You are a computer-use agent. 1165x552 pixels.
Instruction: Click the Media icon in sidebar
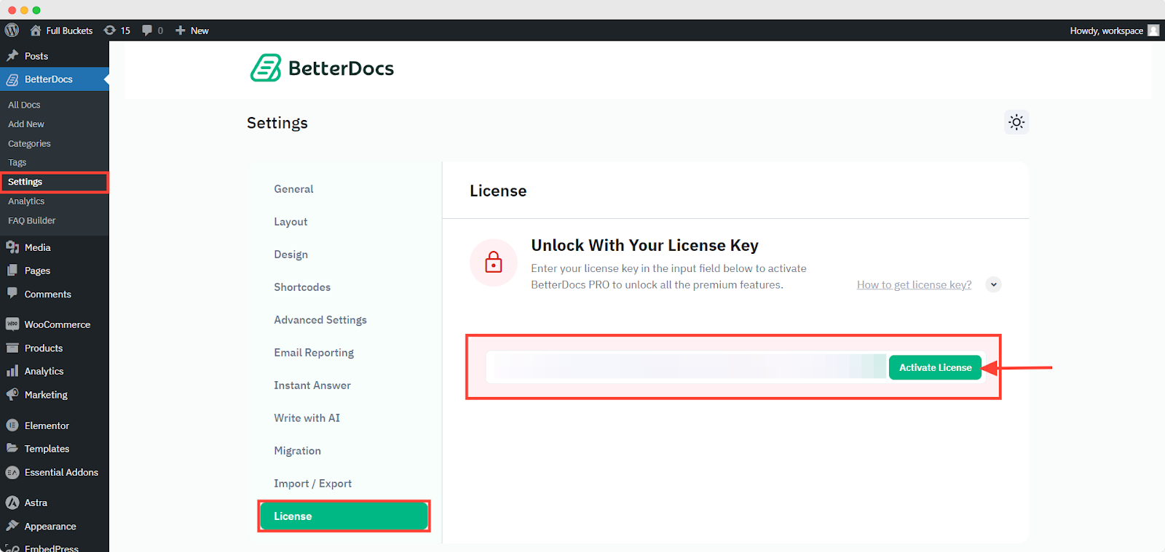tap(12, 247)
